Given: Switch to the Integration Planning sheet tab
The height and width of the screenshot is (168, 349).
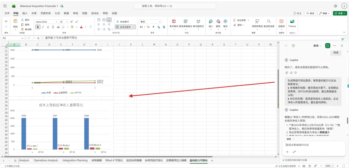Looking at the screenshot, I should tap(75, 161).
